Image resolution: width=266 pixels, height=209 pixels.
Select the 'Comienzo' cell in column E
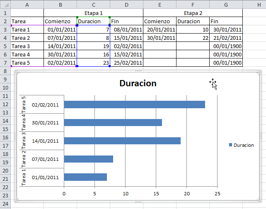pyautogui.click(x=160, y=21)
